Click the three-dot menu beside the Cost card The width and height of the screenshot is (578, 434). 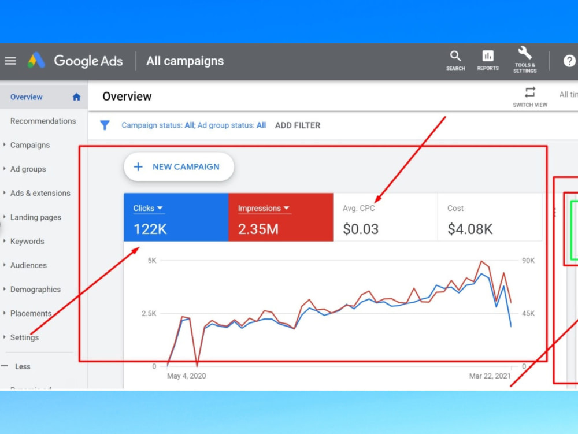click(x=554, y=213)
